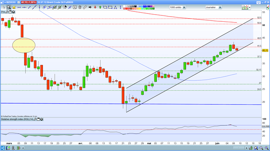This screenshot has height=151, width=270.
Task: Click the chart zoom fit magnifier icon
Action: [256, 148]
